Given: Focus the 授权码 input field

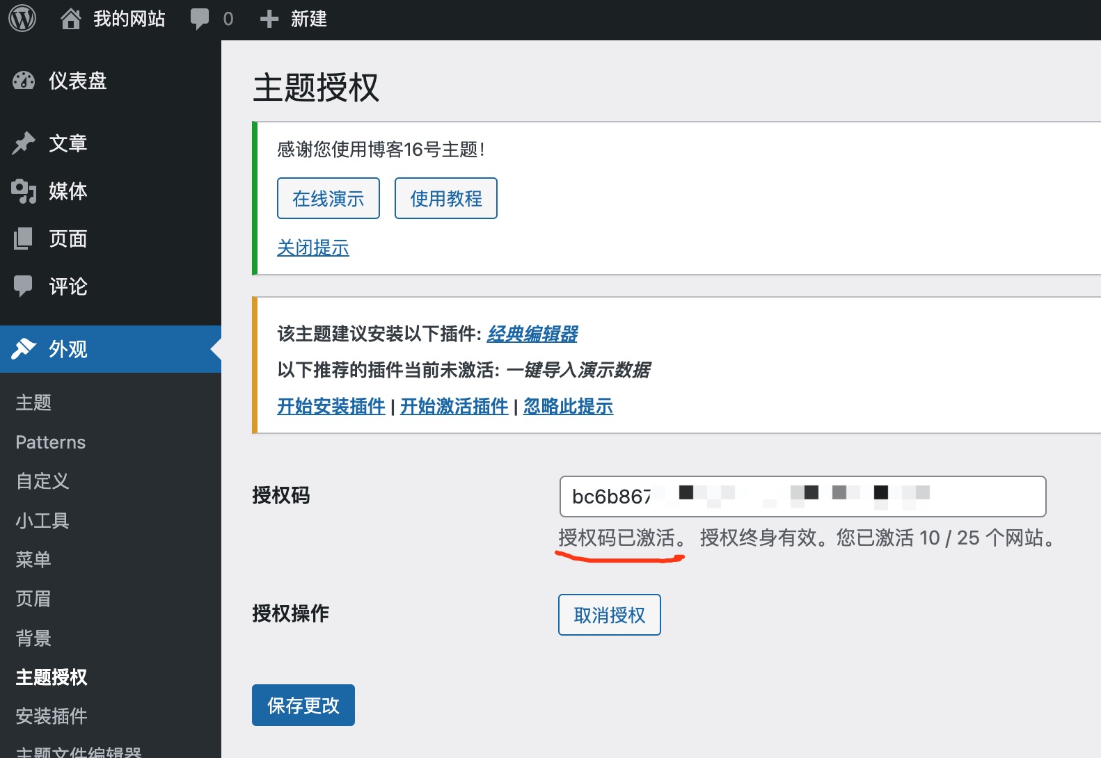Looking at the screenshot, I should pos(802,497).
